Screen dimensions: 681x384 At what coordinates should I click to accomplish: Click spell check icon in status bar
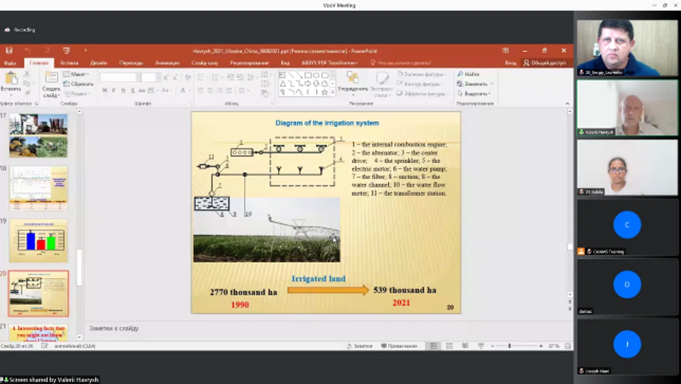(x=45, y=346)
